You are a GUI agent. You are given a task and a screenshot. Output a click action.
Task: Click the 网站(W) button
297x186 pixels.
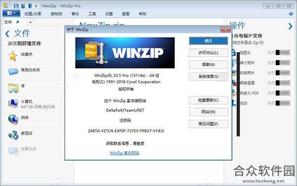[x=208, y=112]
